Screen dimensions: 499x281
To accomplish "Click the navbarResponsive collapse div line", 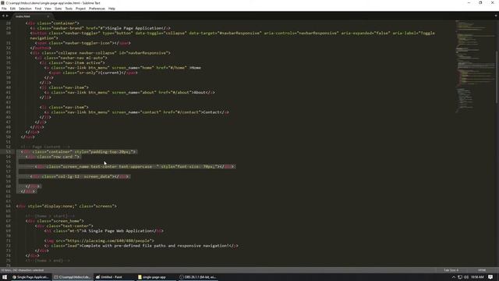I will point(101,53).
